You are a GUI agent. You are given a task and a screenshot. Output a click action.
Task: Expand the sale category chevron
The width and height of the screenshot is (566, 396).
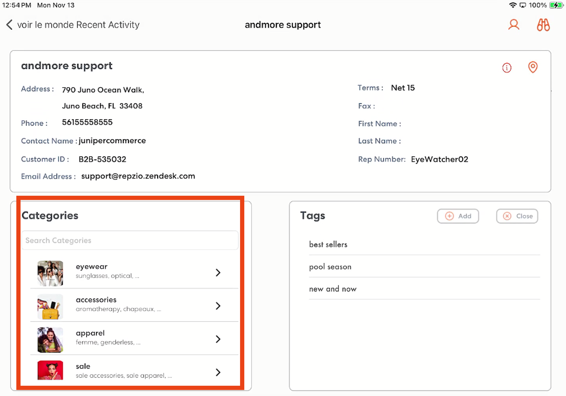pyautogui.click(x=218, y=372)
